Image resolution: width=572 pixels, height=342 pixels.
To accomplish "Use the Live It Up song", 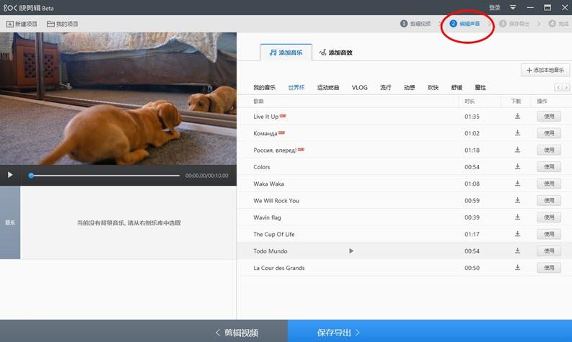I will (549, 116).
